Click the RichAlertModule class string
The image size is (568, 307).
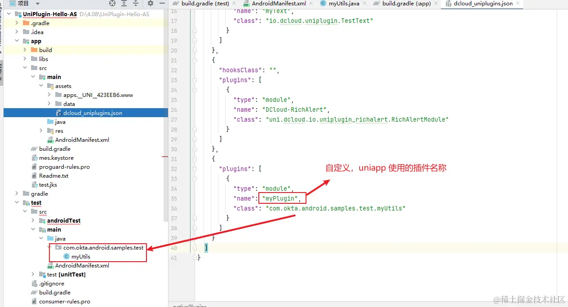click(357, 119)
